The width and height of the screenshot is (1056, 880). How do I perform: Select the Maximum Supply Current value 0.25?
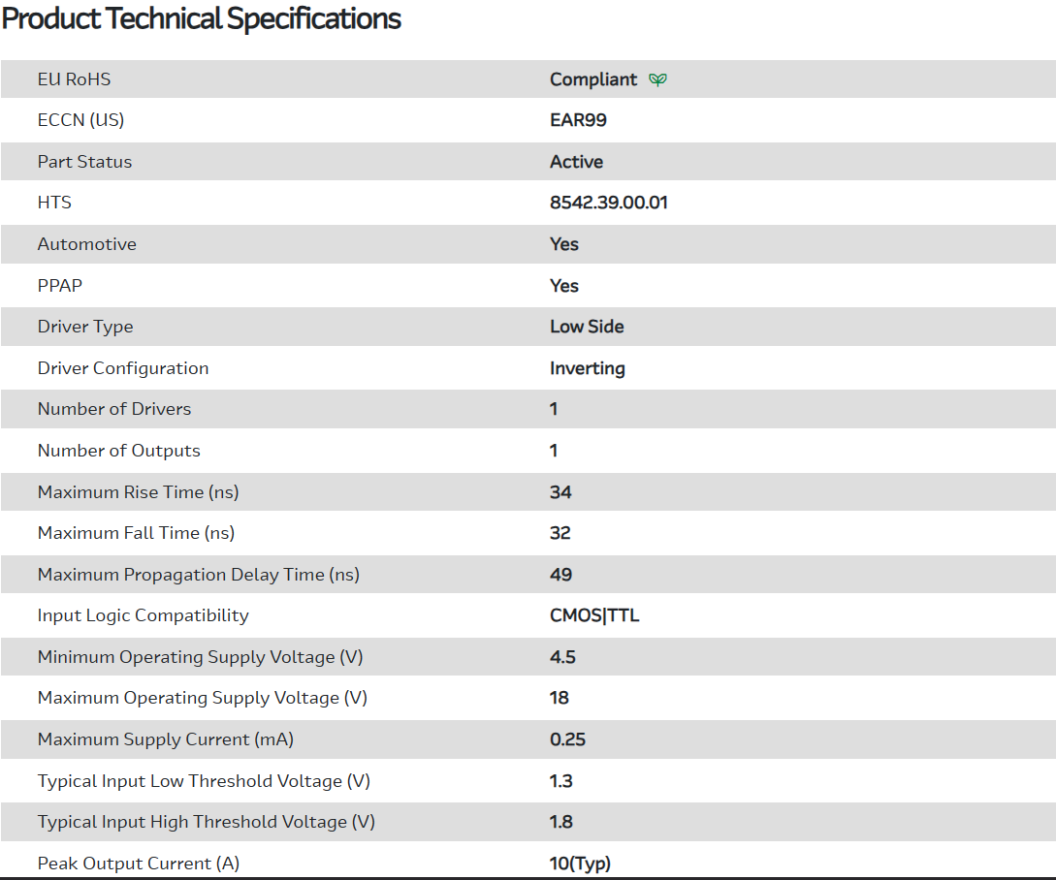567,739
